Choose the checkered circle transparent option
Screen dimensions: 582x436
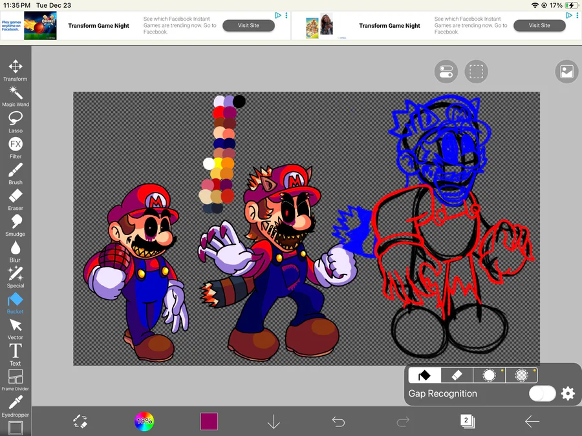pyautogui.click(x=521, y=375)
